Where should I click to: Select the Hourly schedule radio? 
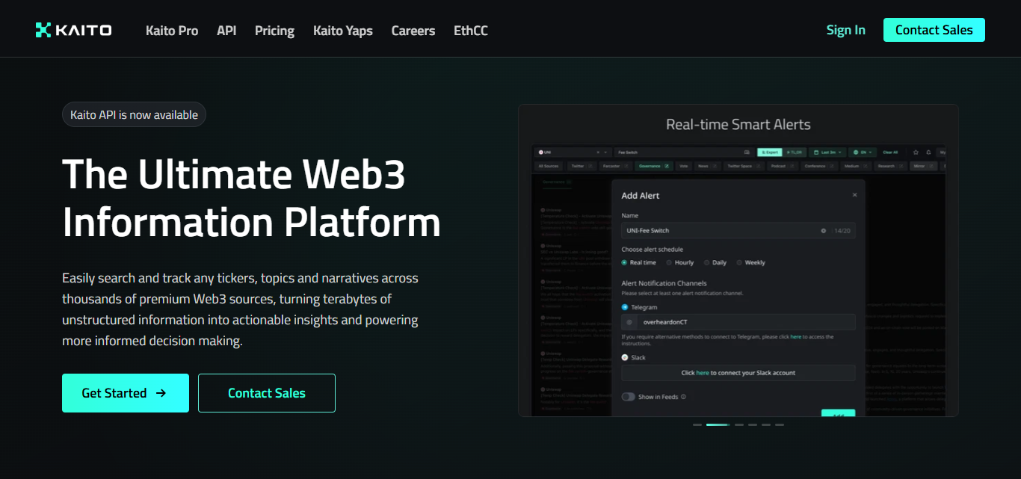pyautogui.click(x=668, y=262)
